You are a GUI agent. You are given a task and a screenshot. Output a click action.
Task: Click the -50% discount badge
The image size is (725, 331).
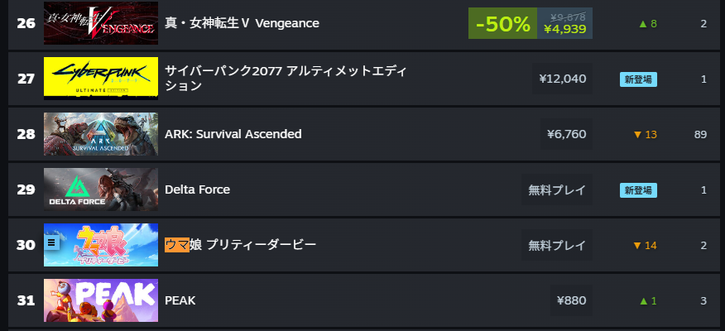click(x=502, y=23)
